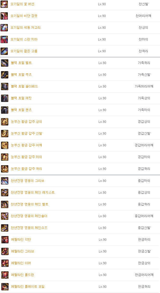Click the 오기일의 색동 저고리 item icon
Viewport: 160px width, 293px height.
point(4,28)
